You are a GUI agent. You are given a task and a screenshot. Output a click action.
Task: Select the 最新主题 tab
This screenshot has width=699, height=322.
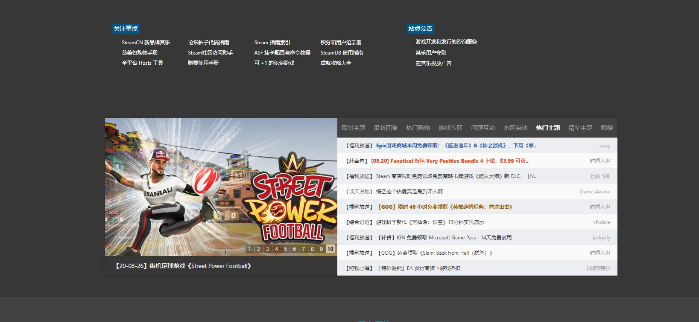click(x=353, y=128)
